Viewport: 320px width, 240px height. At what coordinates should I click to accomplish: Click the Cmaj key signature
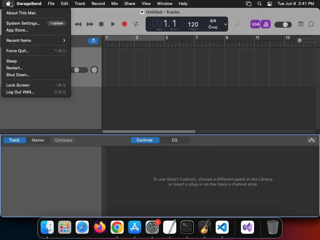(x=212, y=27)
